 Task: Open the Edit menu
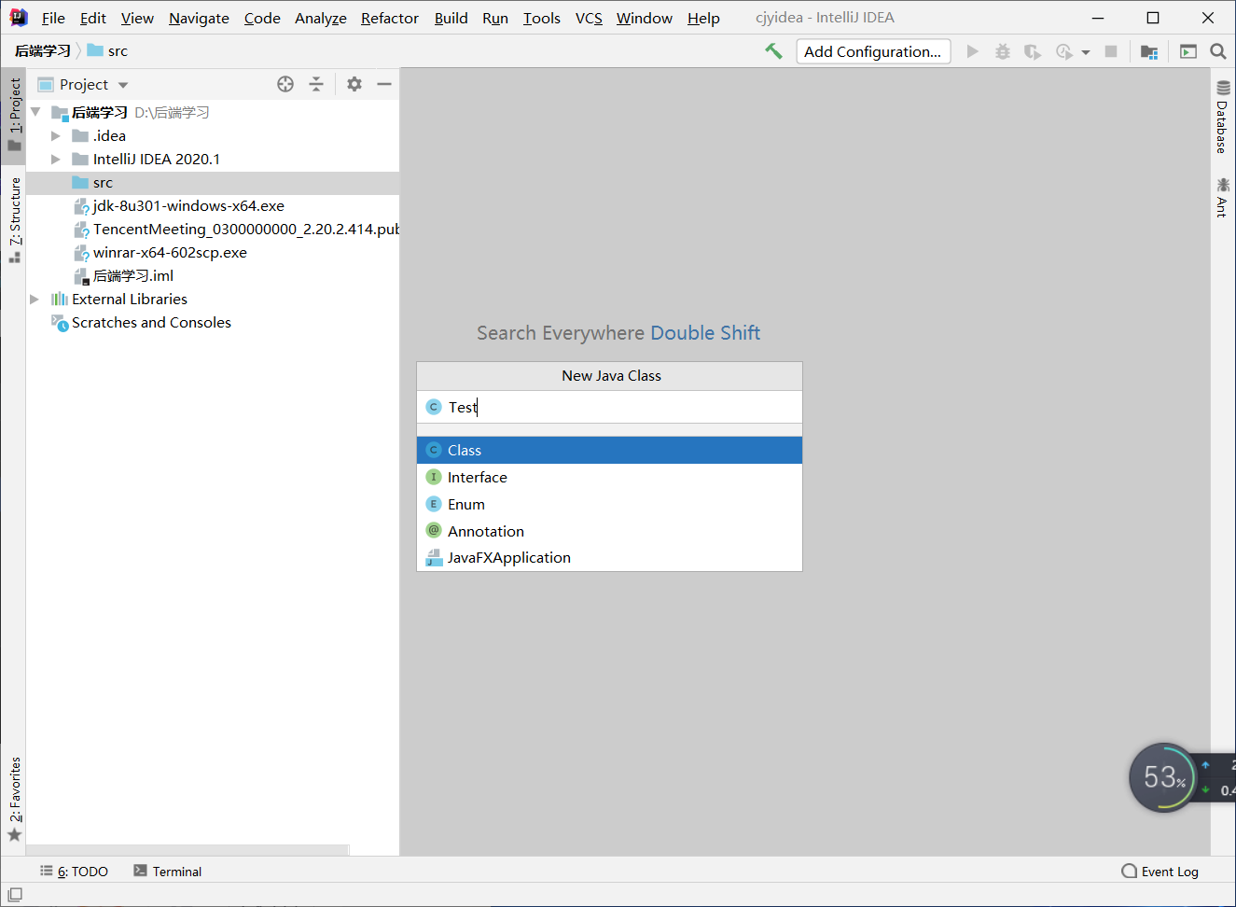click(92, 18)
